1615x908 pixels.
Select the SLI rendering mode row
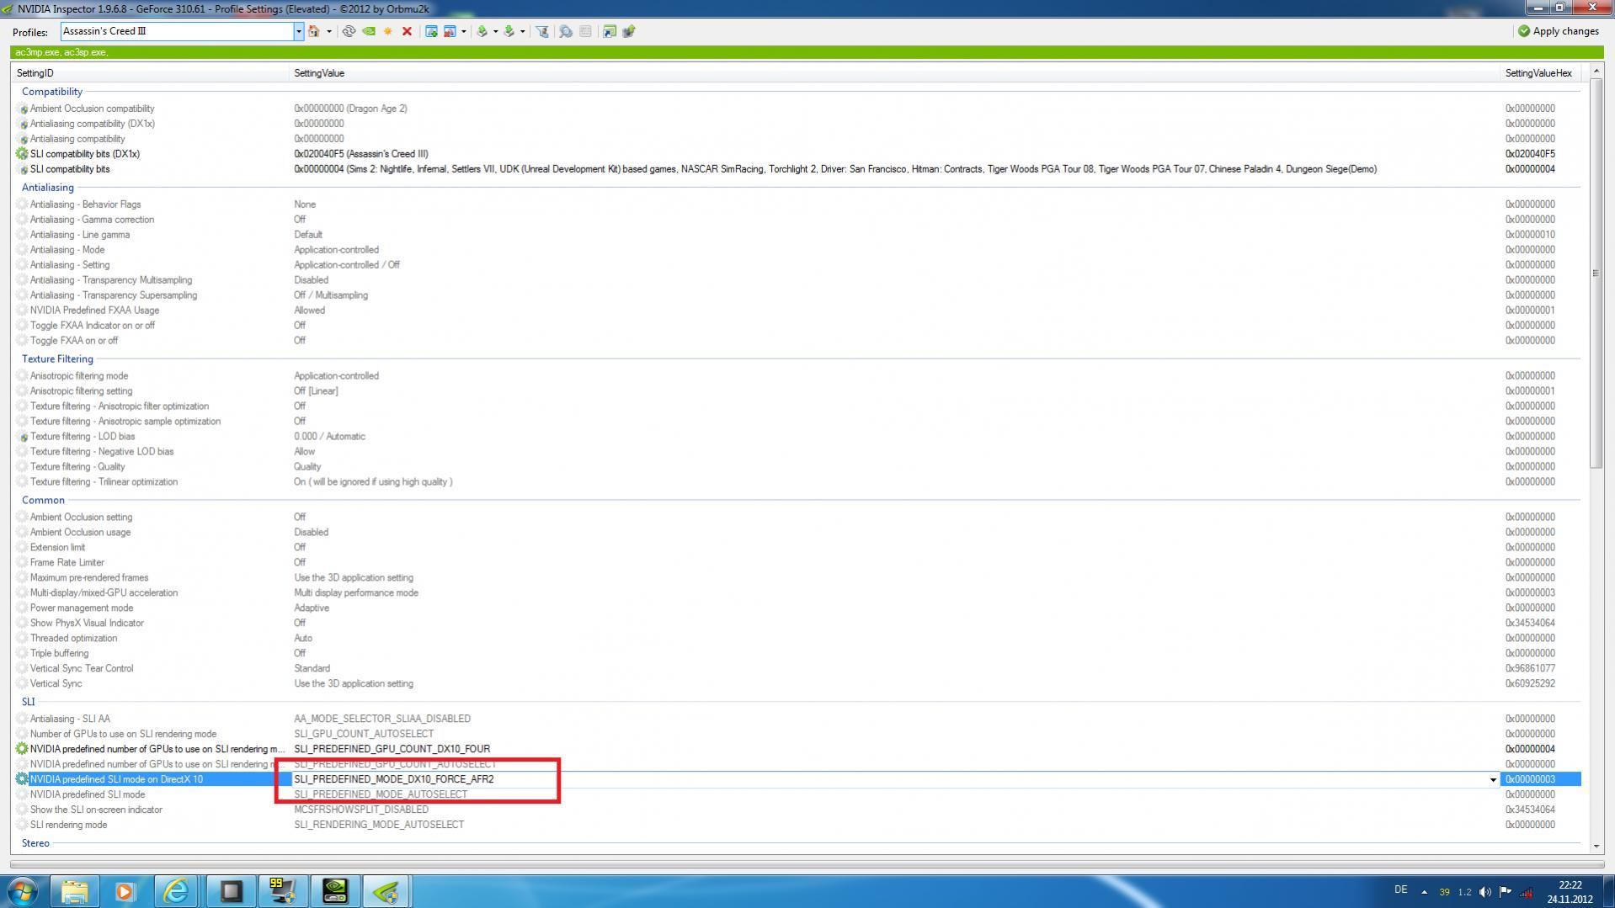(797, 826)
